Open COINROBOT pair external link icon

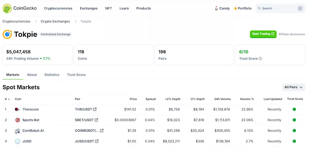click(x=102, y=131)
